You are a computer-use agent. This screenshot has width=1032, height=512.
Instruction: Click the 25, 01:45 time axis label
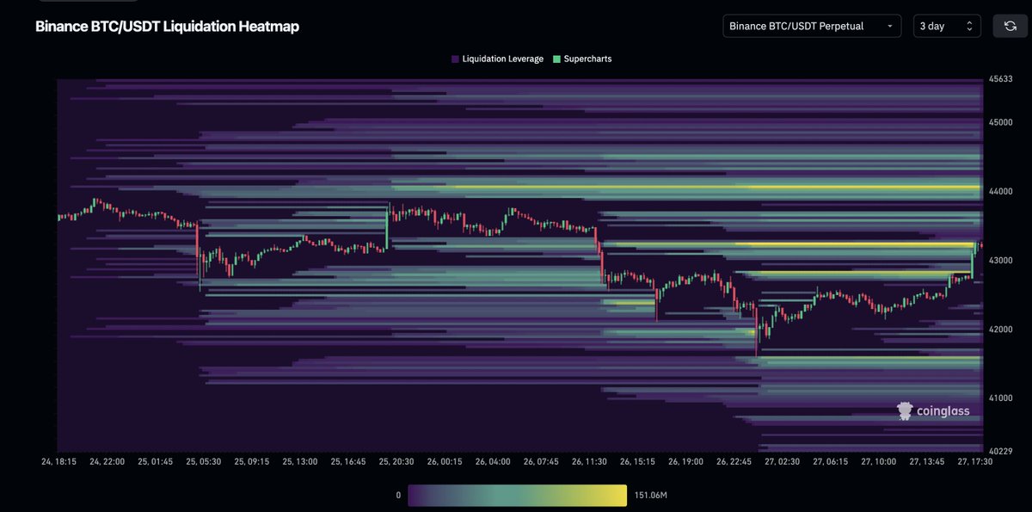pyautogui.click(x=155, y=461)
